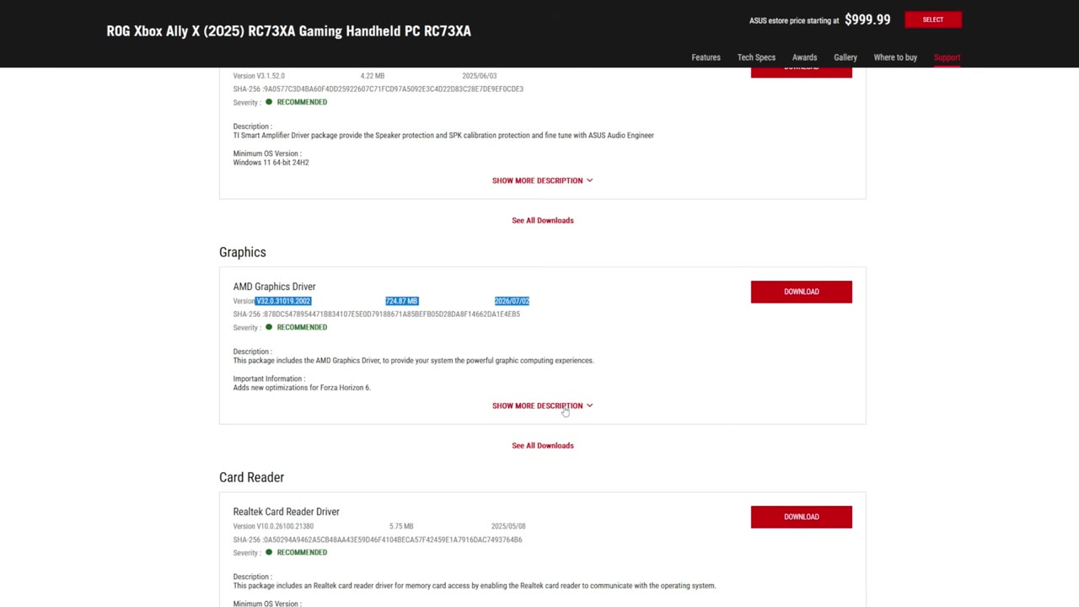Select the Where to buy tab

895,57
